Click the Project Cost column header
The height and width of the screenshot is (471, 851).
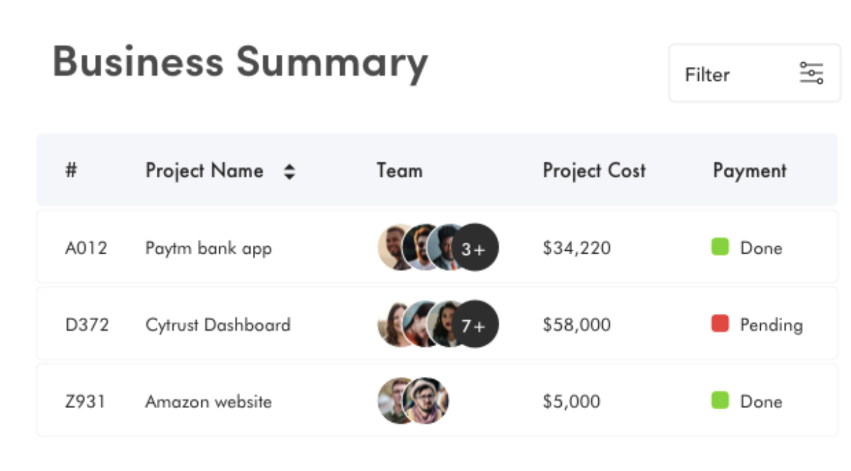click(x=593, y=171)
